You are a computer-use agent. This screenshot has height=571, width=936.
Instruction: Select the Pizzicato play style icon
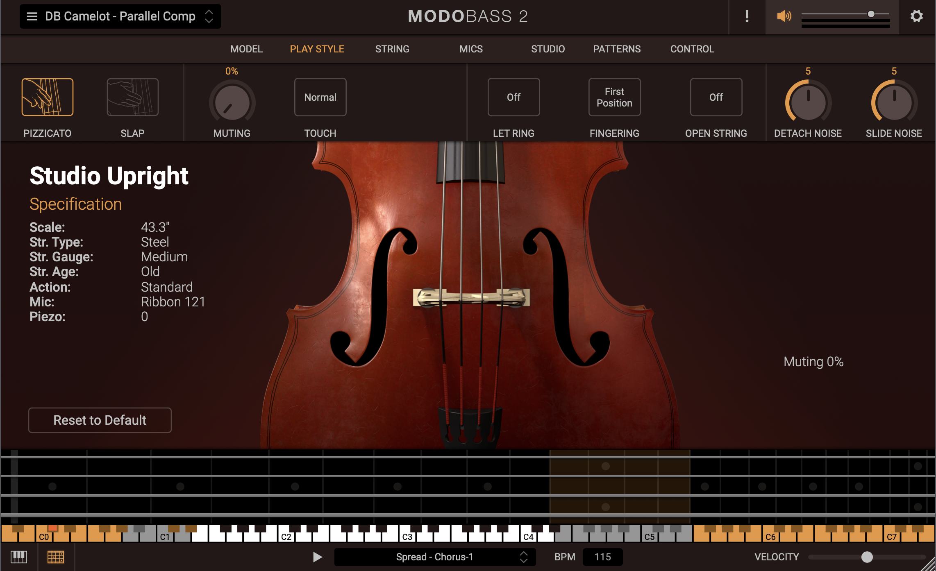pos(48,97)
